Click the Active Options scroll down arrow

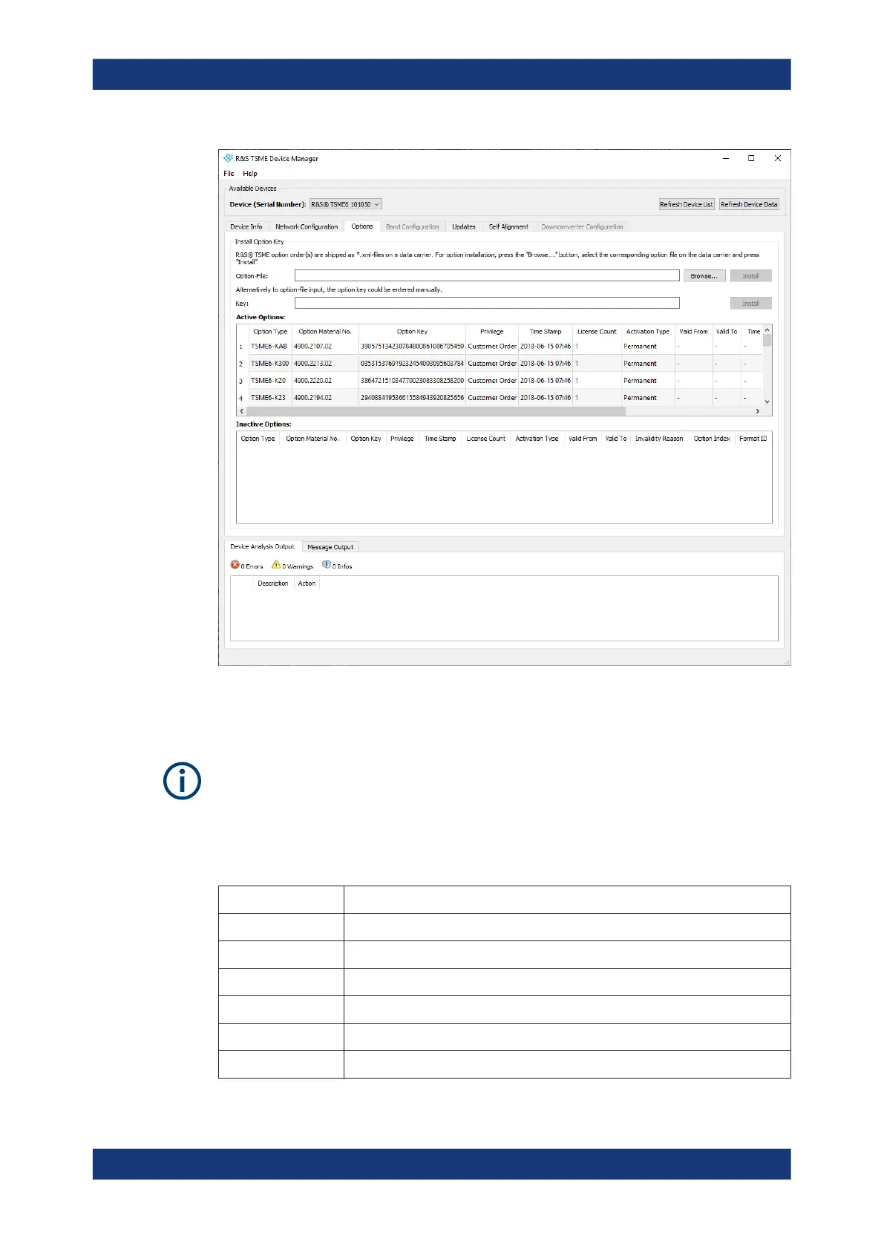click(767, 402)
